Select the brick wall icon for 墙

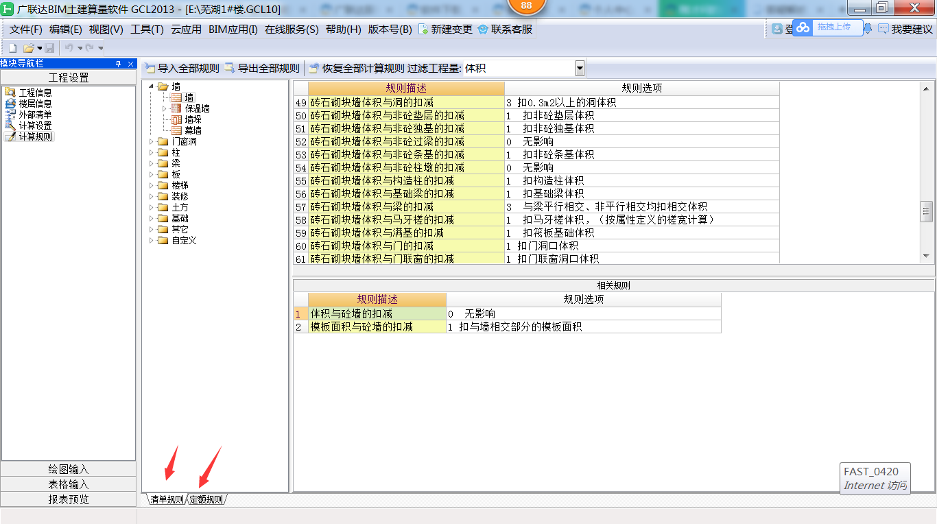click(x=177, y=97)
